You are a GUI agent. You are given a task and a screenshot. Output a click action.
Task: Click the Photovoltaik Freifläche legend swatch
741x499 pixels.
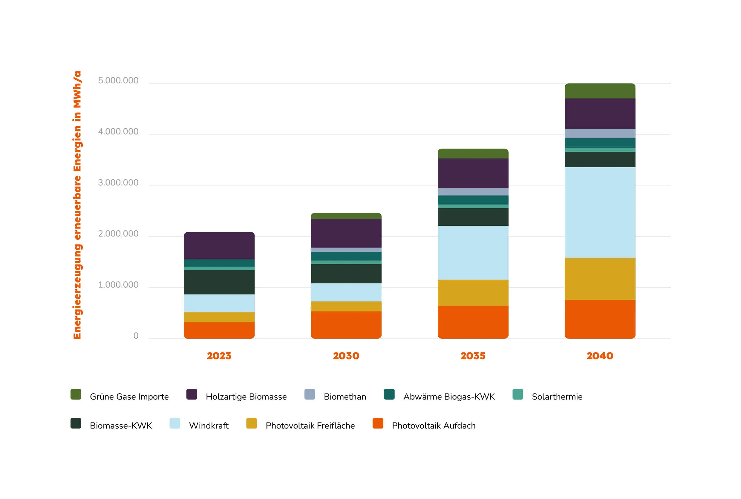click(x=251, y=423)
